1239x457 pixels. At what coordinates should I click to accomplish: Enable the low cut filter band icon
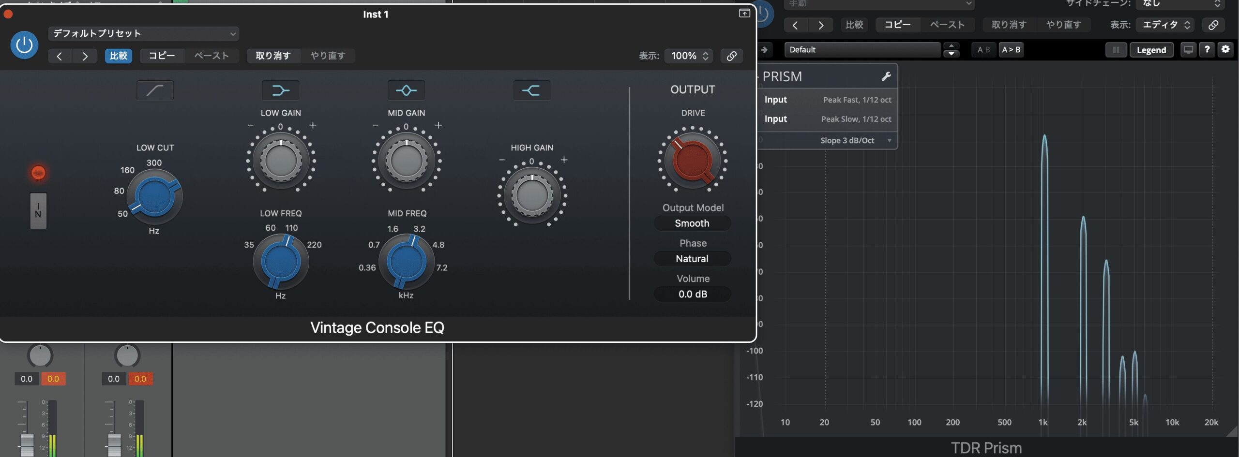[155, 90]
